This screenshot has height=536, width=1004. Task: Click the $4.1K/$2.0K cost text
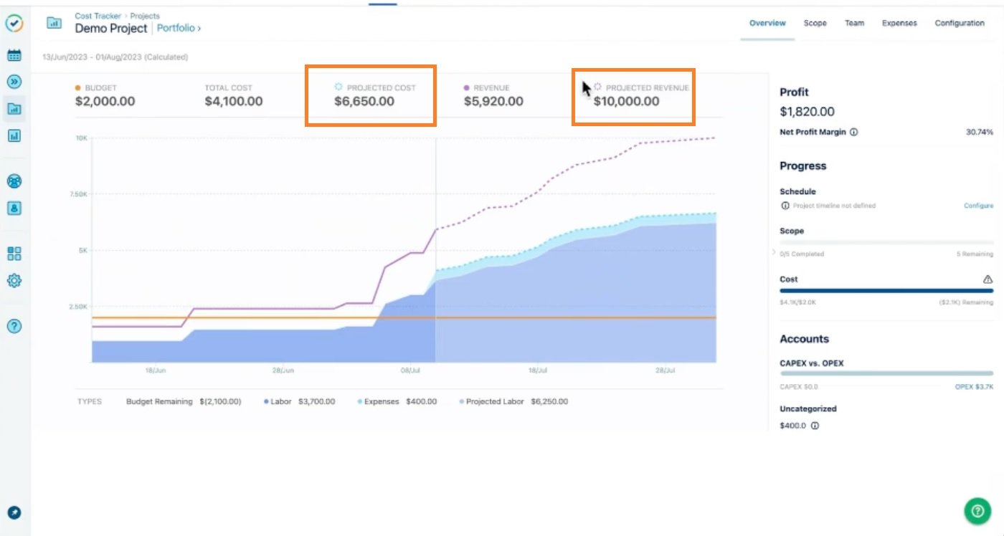coord(798,303)
